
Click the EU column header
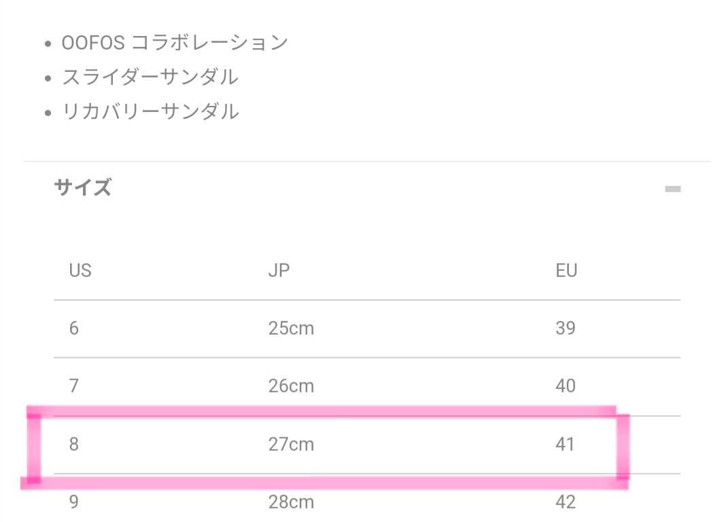tap(566, 271)
